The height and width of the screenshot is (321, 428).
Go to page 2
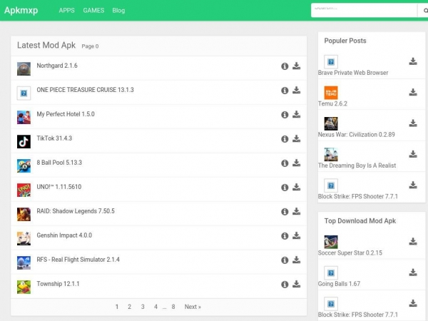point(129,307)
